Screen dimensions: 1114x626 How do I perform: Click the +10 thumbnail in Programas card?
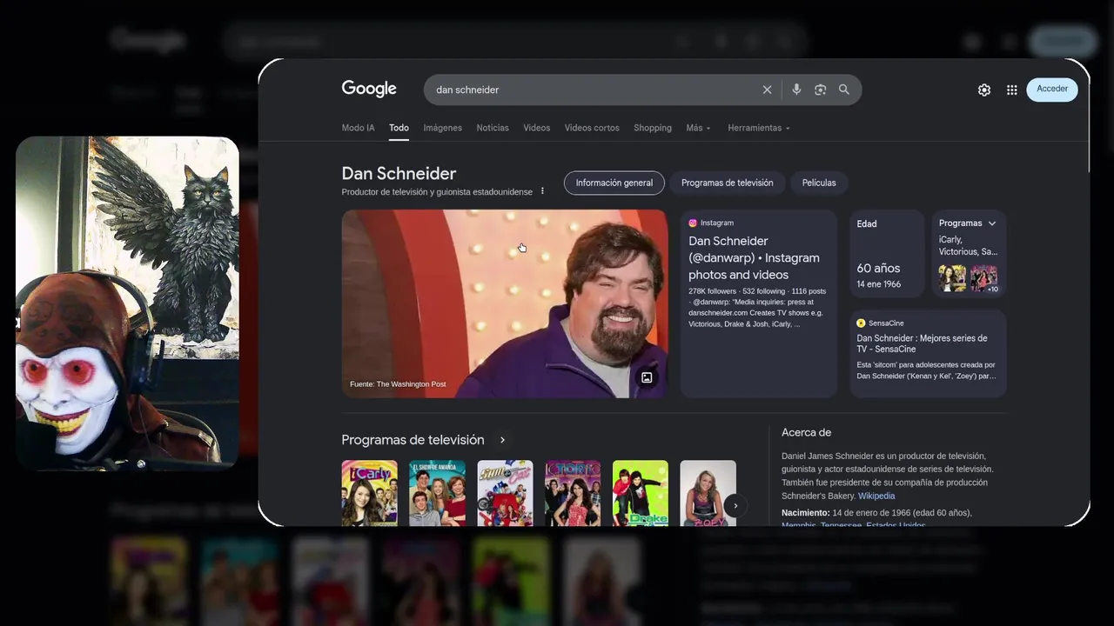(x=983, y=278)
